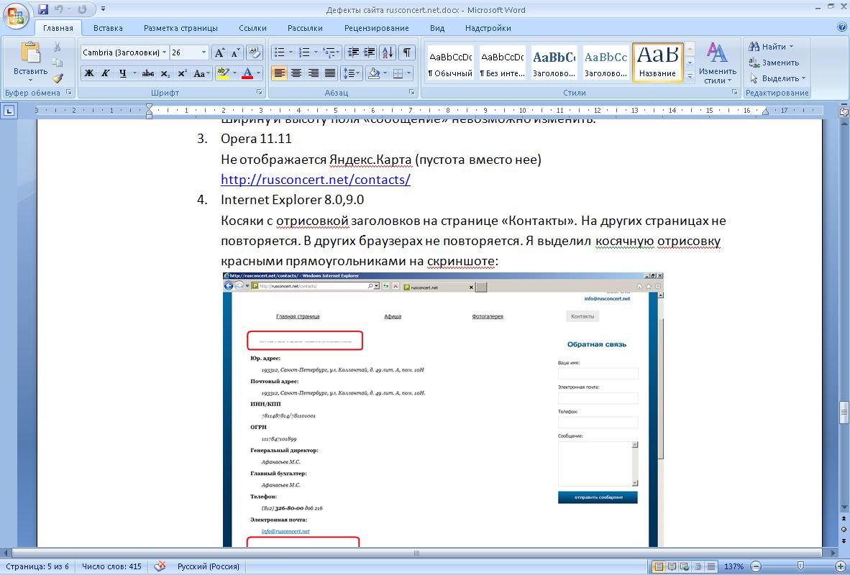Open the Шрифт dialog launcher

coord(259,93)
